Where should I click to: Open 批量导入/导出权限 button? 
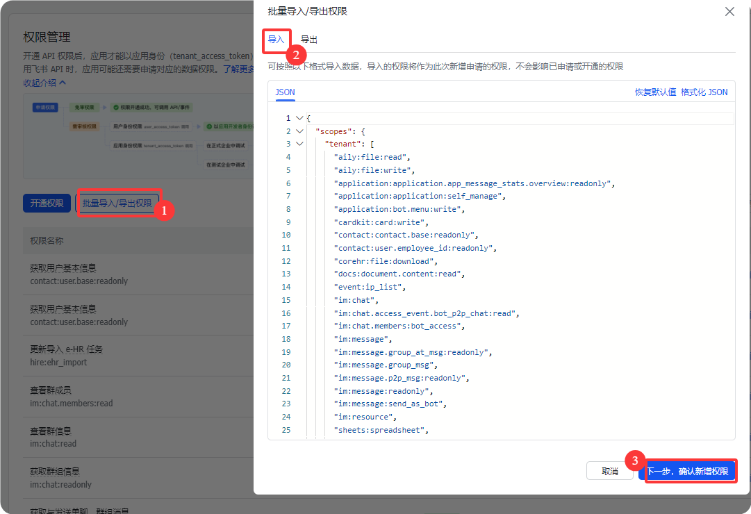click(x=117, y=204)
